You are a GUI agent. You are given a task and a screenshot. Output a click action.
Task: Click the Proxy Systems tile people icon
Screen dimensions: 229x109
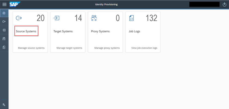tap(94, 18)
